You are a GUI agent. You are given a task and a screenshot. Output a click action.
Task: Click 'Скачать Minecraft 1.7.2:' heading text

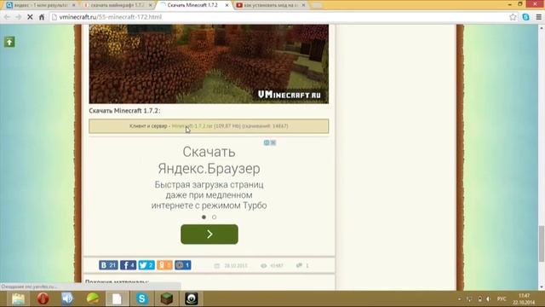(x=124, y=111)
